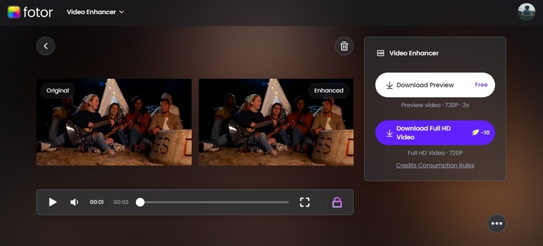Select the Original video thumbnail
Viewport: 543px width, 246px height.
(114, 122)
